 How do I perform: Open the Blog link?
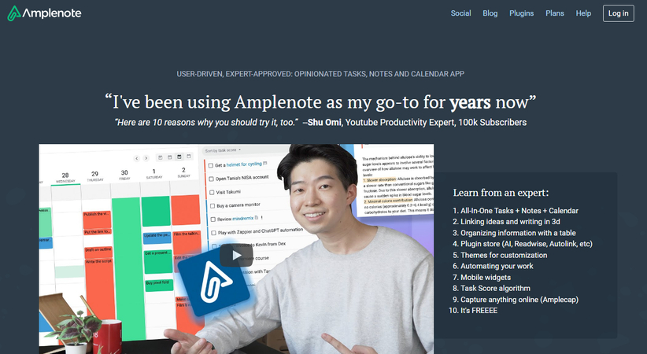tap(490, 13)
